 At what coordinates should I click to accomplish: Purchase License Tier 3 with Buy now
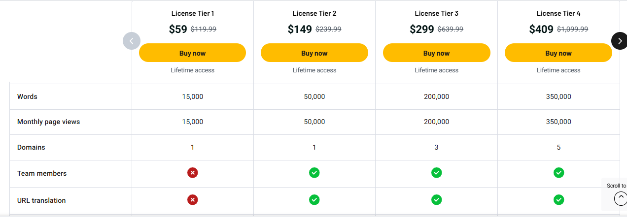click(436, 53)
